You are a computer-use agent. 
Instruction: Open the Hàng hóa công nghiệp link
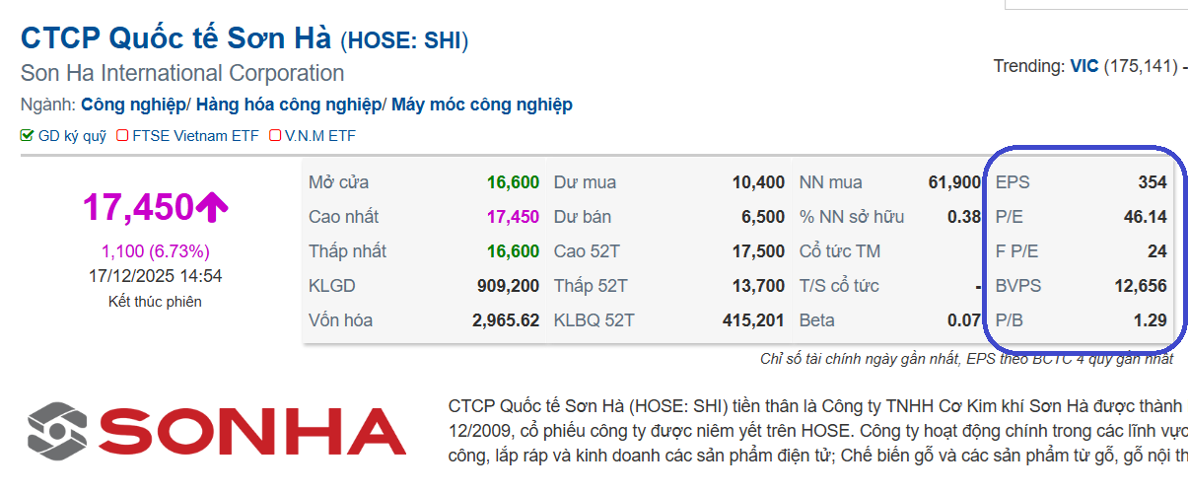[289, 105]
